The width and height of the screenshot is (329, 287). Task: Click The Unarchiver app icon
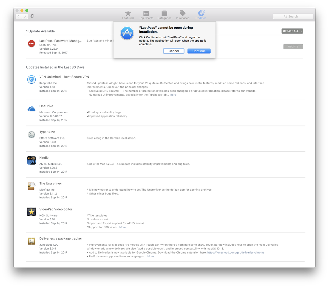(32, 186)
